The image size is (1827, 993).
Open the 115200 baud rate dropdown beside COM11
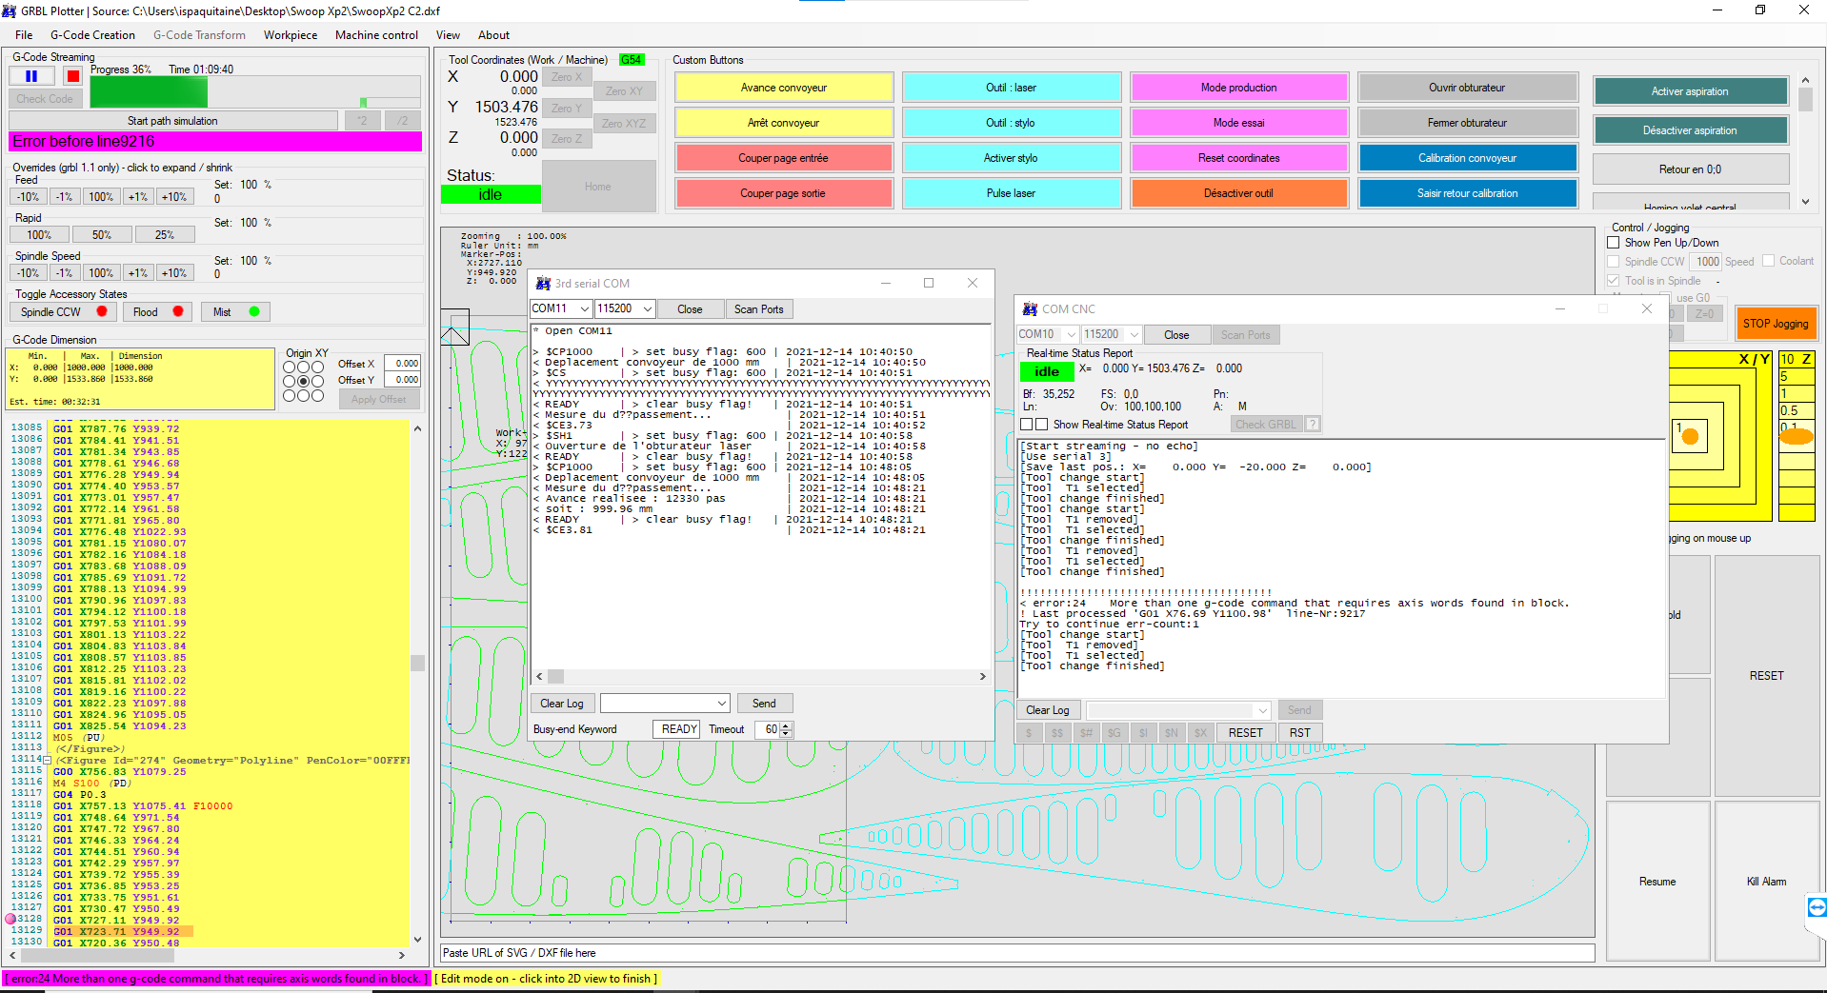click(648, 309)
